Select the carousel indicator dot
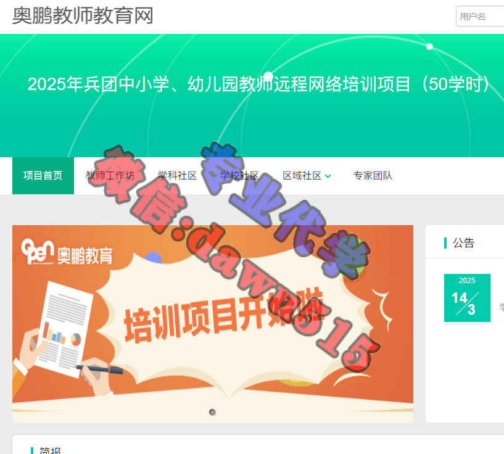The height and width of the screenshot is (454, 504). 212,412
